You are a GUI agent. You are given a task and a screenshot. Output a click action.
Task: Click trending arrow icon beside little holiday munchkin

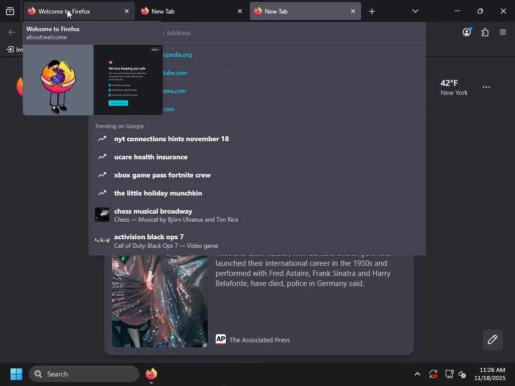(102, 193)
